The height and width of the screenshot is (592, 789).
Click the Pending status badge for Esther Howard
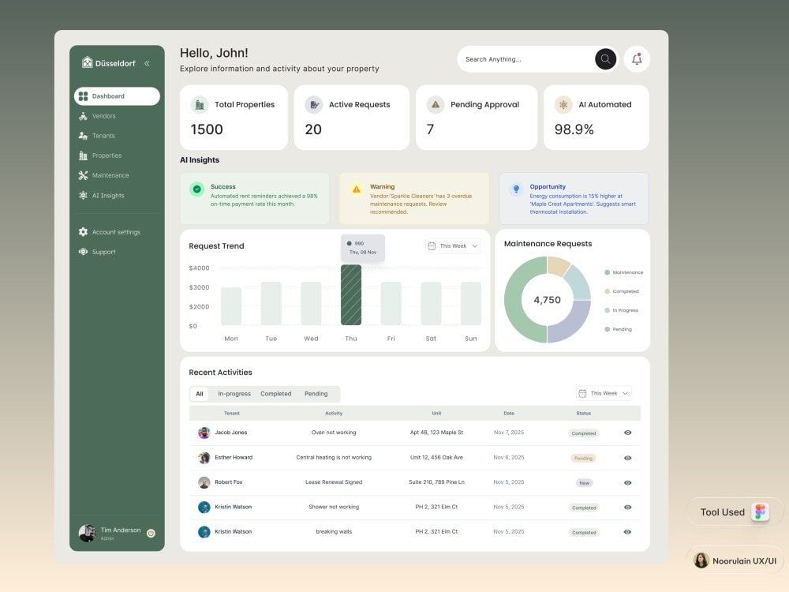584,458
